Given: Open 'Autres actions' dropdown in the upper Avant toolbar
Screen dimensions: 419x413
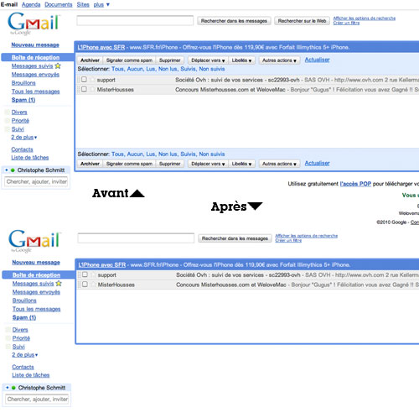Looking at the screenshot, I should click(279, 60).
